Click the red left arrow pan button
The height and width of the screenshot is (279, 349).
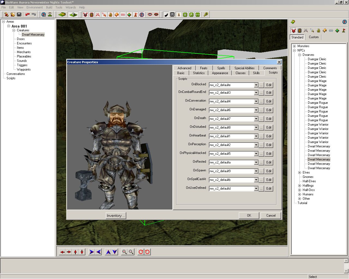tap(62, 252)
